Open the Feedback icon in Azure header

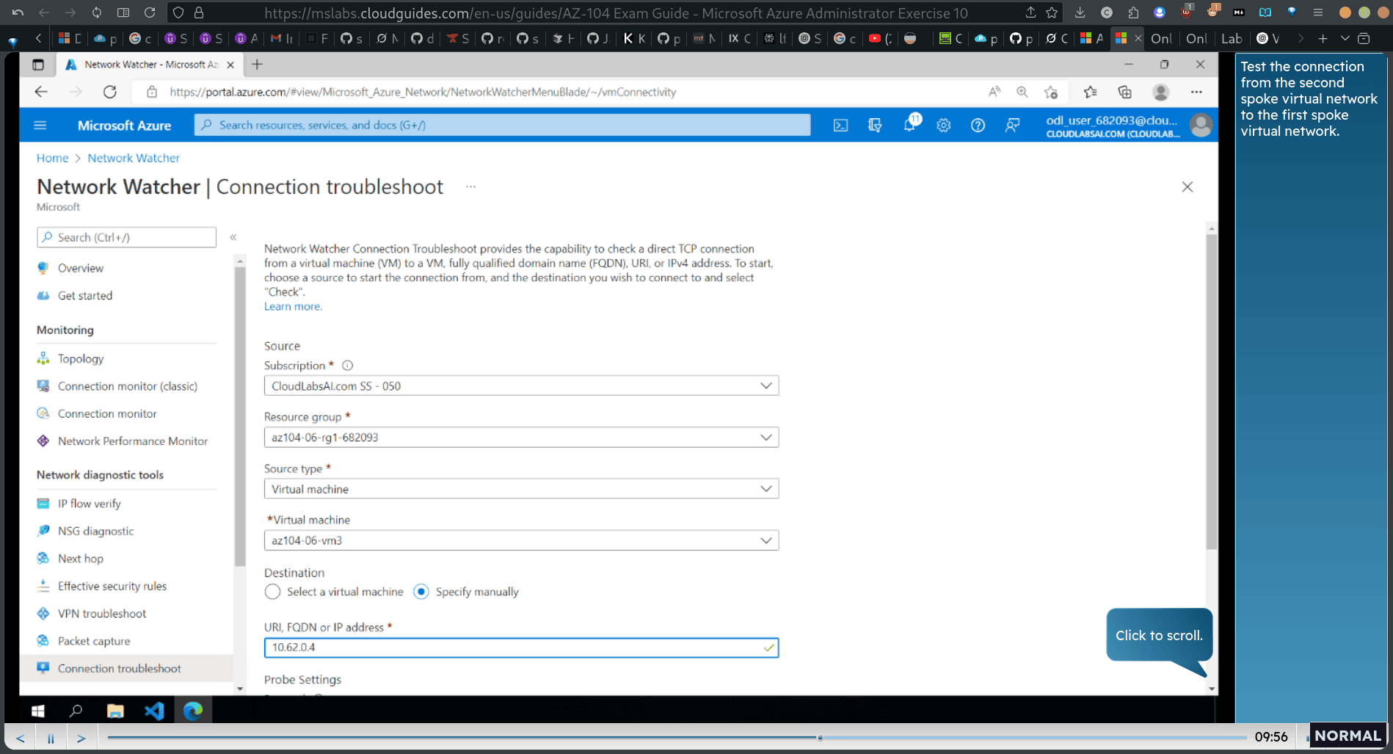(x=1013, y=126)
